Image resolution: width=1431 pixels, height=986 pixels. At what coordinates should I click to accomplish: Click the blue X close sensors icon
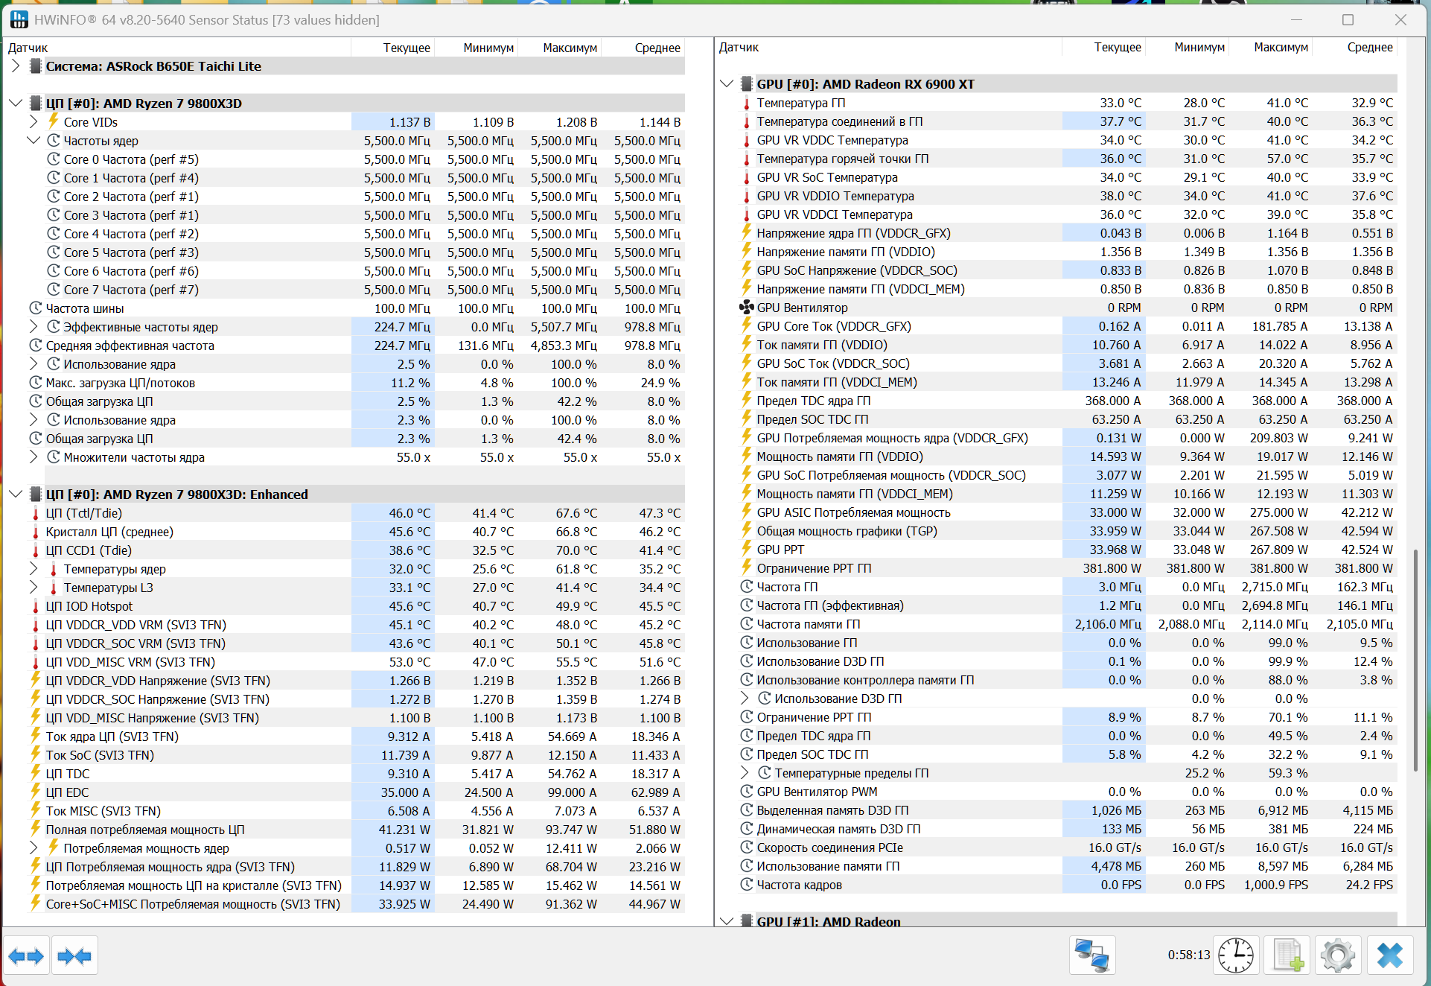tap(1389, 955)
